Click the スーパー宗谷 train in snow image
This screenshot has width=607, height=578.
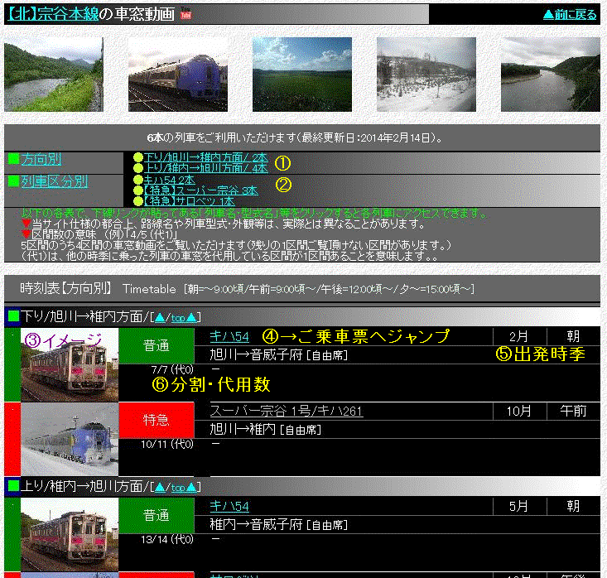click(70, 439)
